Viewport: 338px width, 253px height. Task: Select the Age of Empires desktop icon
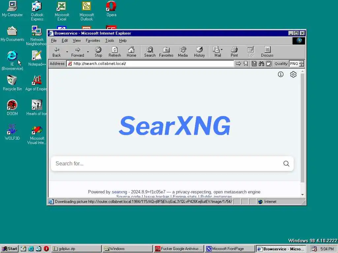(36, 83)
